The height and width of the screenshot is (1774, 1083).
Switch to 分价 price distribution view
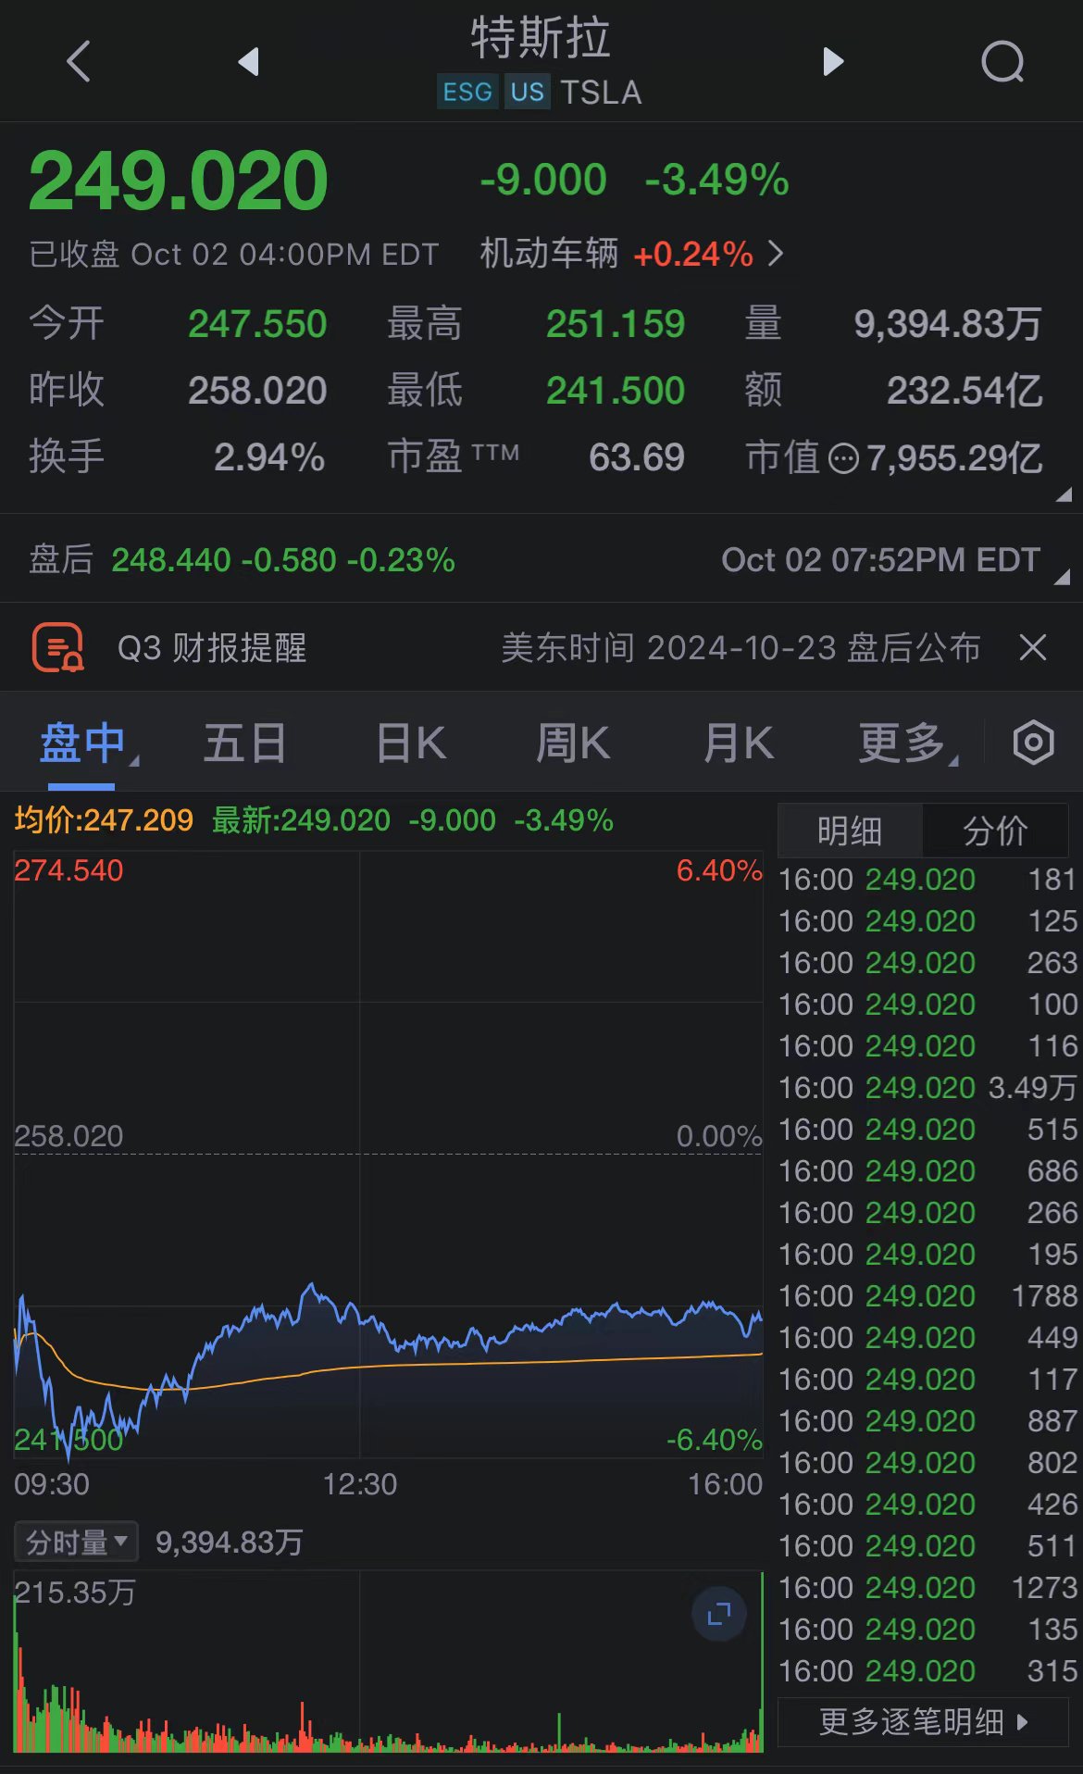pos(996,831)
